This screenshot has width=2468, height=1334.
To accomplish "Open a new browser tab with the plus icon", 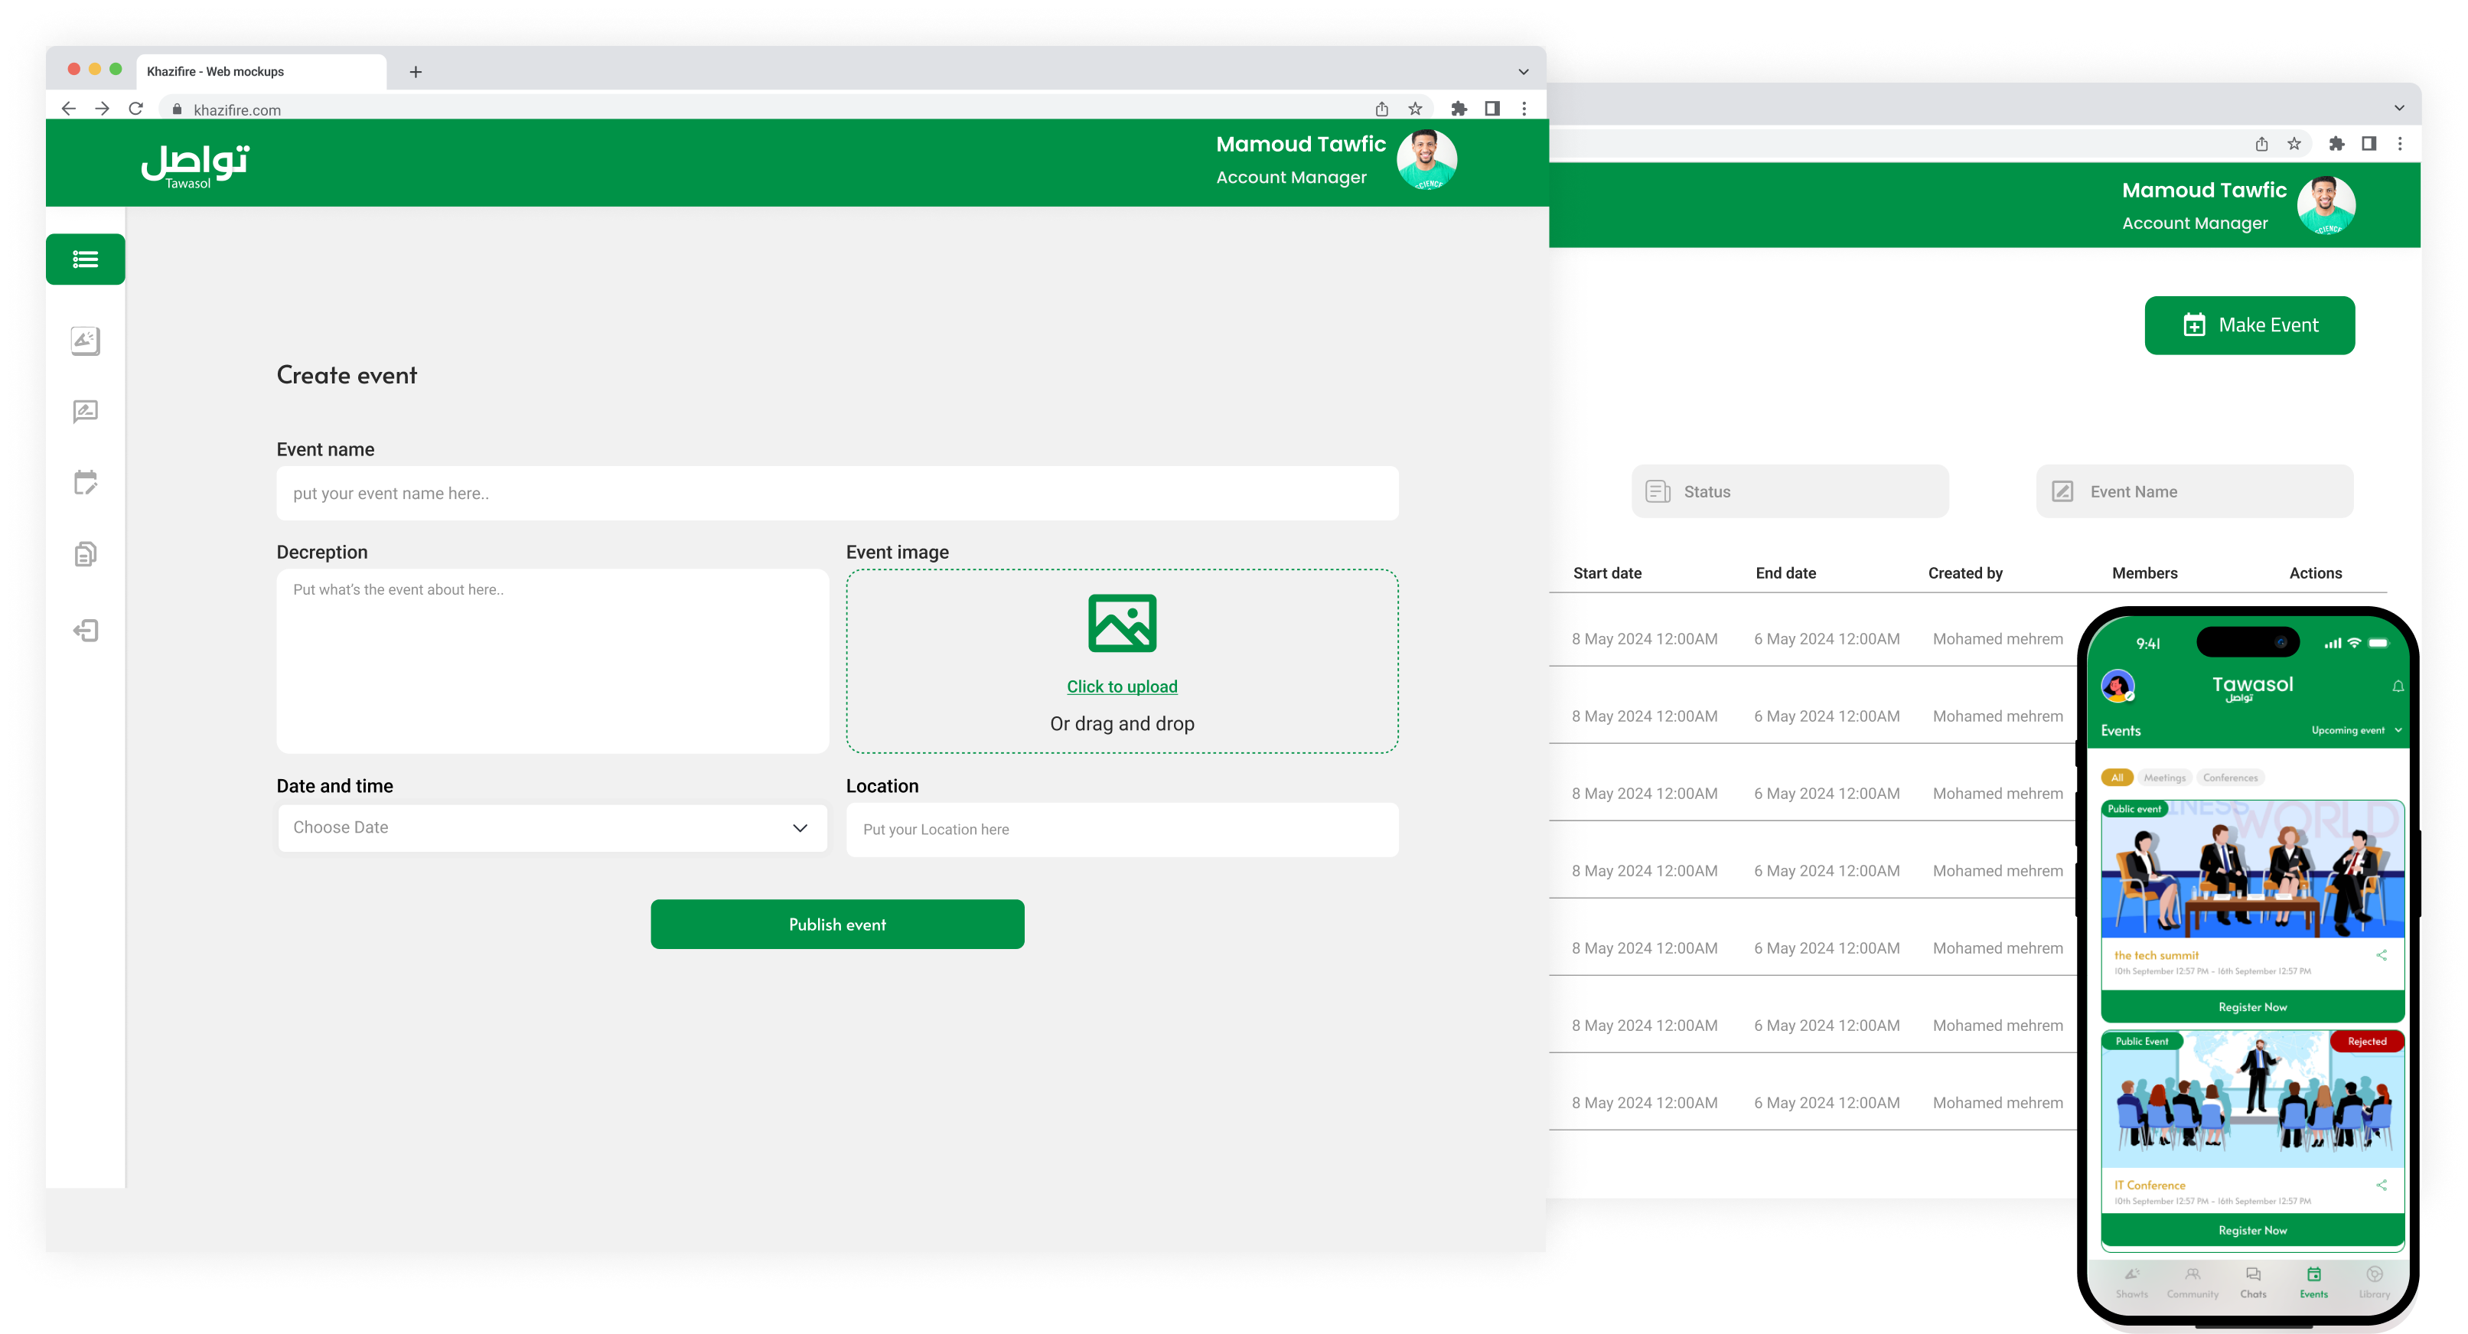I will tap(416, 72).
